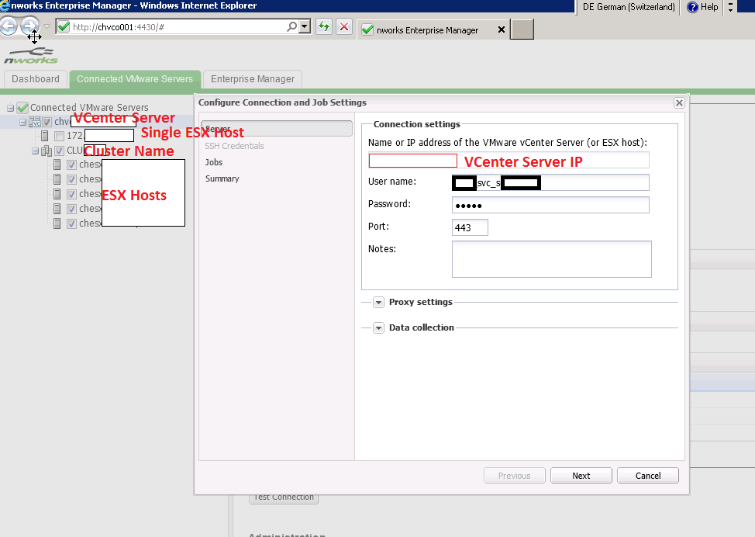Switch to Connected VMware Servers tab
This screenshot has width=755, height=537.
135,79
